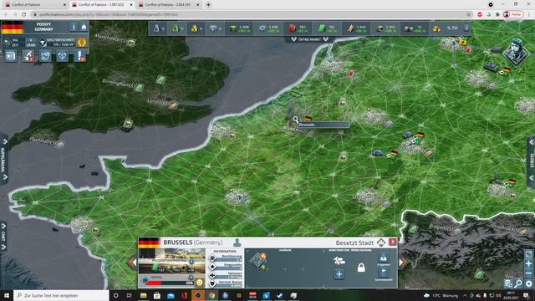Click the home icon in the player panel
Image resolution: width=535 pixels, height=301 pixels.
84,27
